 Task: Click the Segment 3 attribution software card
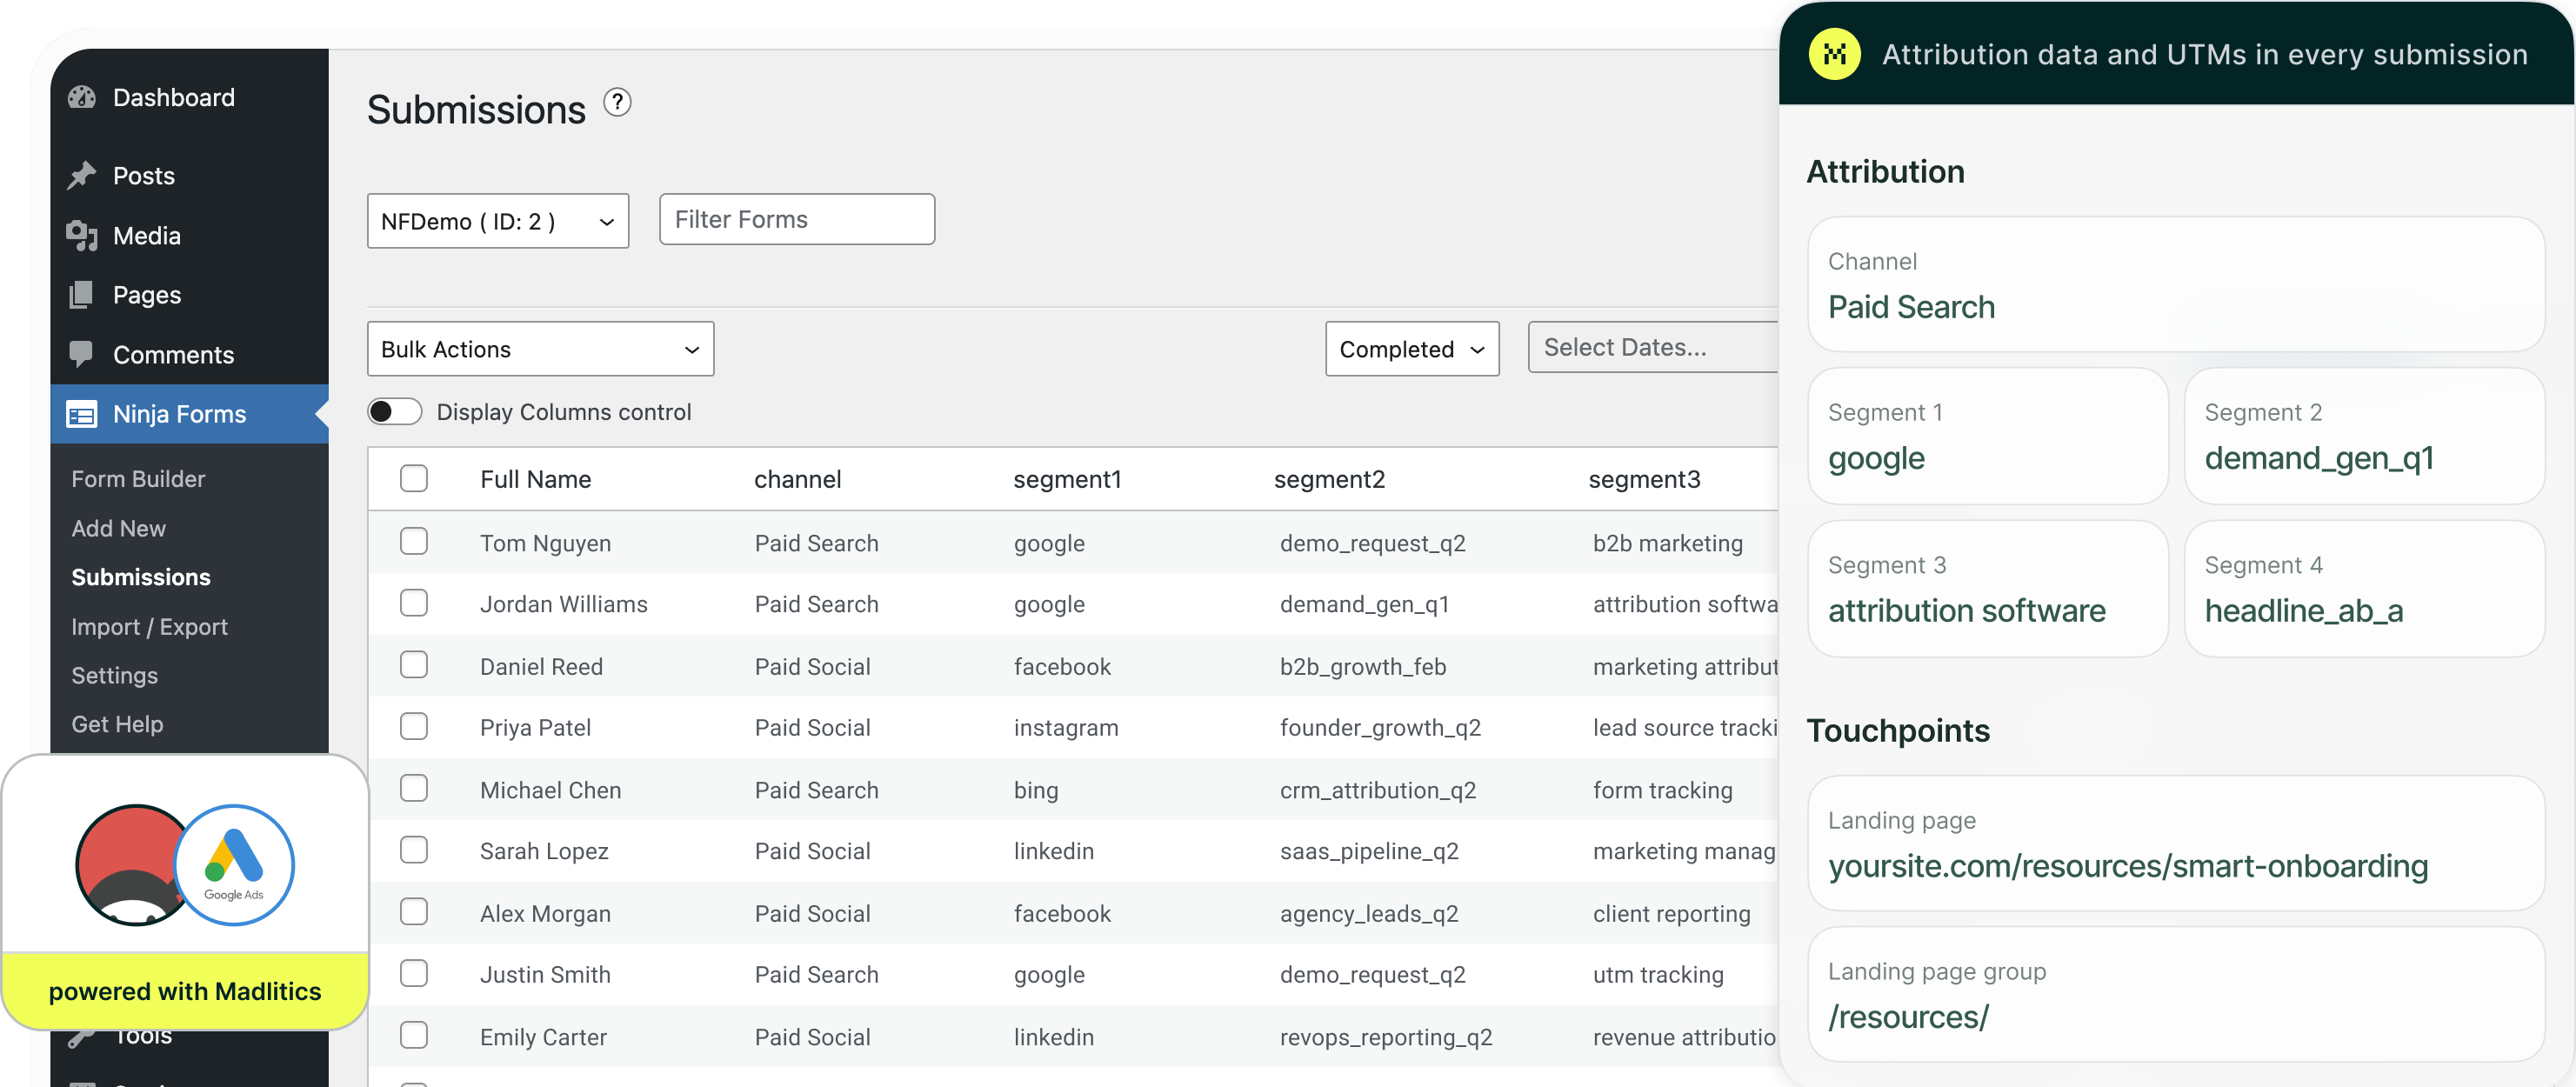click(1988, 589)
